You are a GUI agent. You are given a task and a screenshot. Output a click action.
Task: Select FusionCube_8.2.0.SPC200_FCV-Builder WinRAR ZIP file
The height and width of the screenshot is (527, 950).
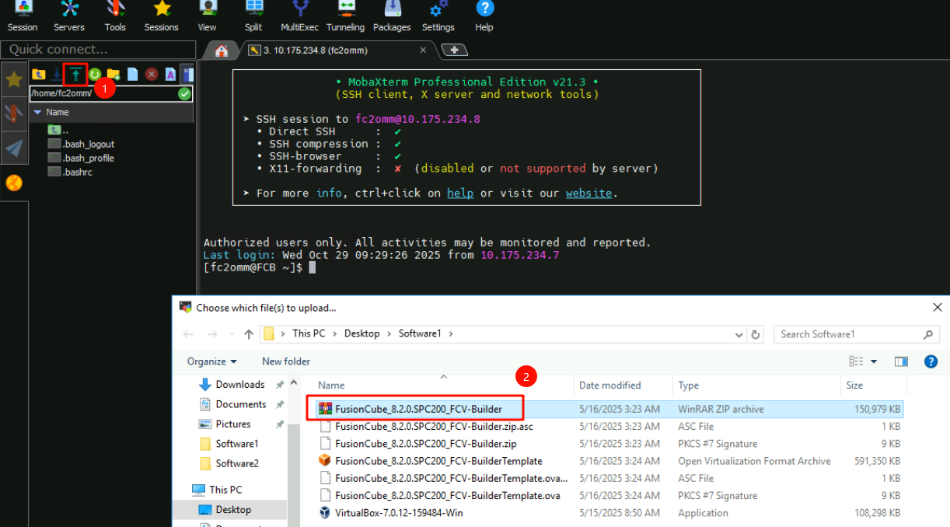pos(418,409)
